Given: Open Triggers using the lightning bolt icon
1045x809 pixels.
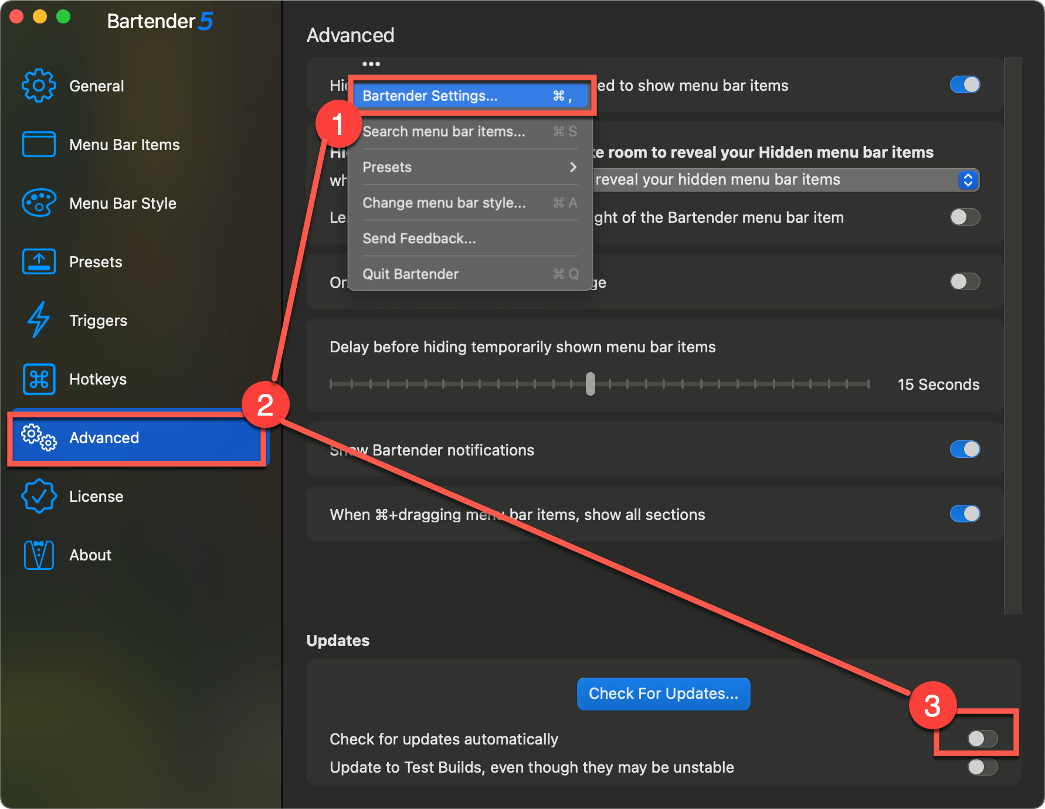Looking at the screenshot, I should pyautogui.click(x=39, y=320).
